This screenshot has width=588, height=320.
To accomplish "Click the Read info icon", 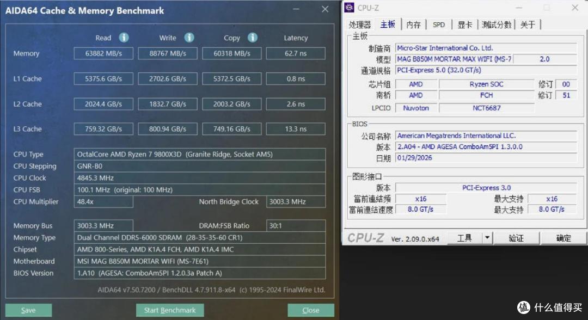I will tap(124, 38).
